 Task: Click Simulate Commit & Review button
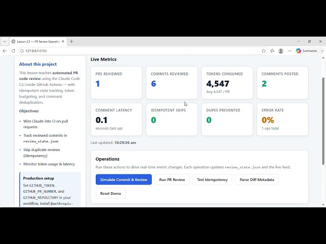124,179
